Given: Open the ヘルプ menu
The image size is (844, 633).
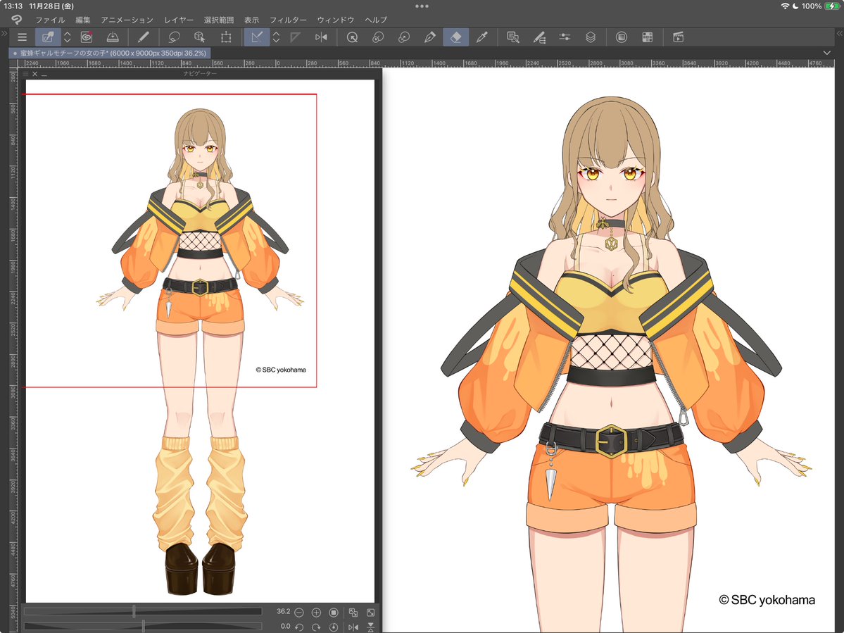Looking at the screenshot, I should coord(376,20).
